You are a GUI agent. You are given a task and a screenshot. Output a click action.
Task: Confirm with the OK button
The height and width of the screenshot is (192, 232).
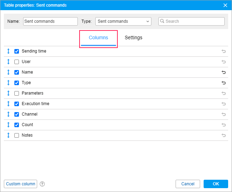click(x=216, y=184)
